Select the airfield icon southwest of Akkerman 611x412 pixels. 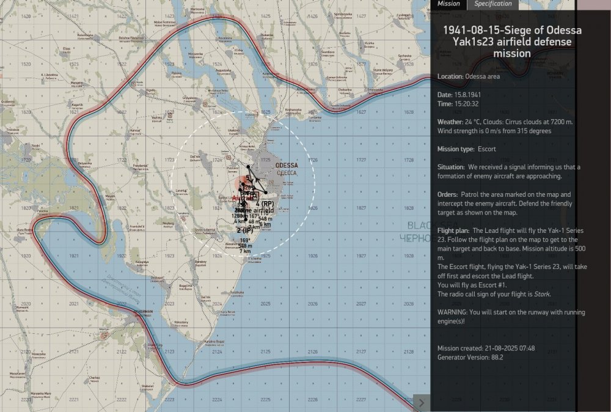pyautogui.click(x=104, y=336)
